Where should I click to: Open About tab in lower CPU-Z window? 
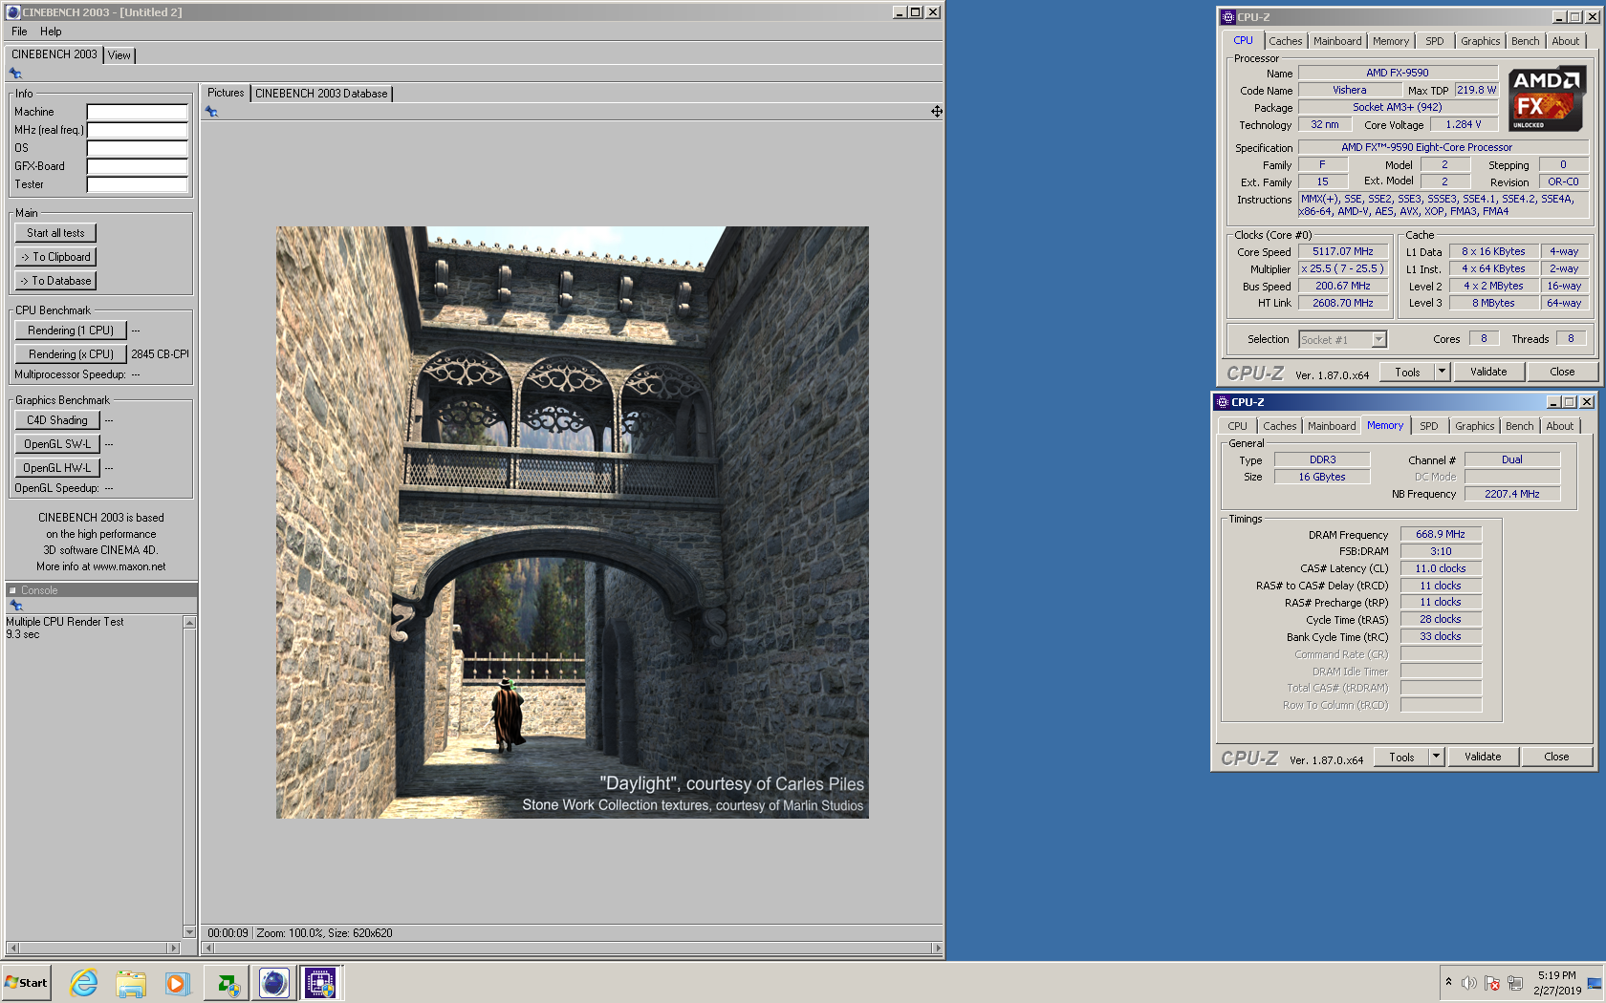1560,426
